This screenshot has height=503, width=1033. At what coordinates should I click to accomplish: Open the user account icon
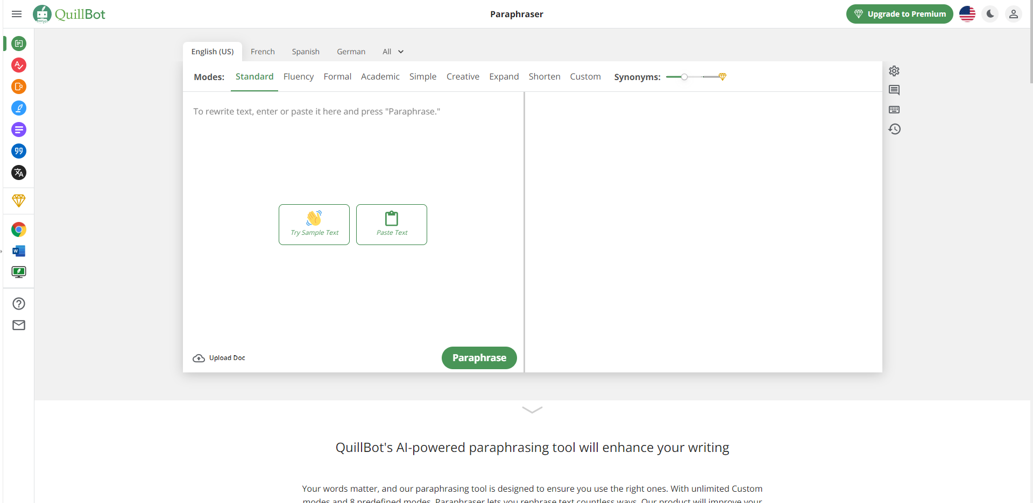pyautogui.click(x=1014, y=14)
